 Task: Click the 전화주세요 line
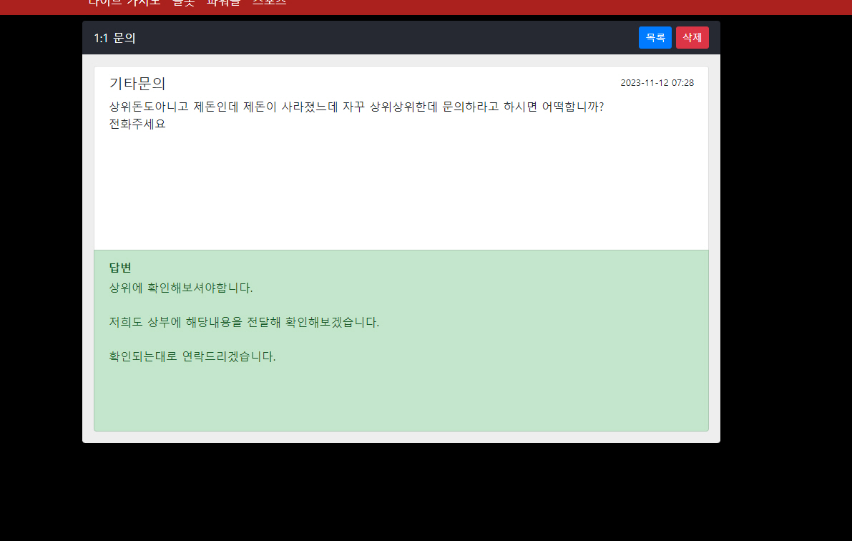click(x=137, y=124)
